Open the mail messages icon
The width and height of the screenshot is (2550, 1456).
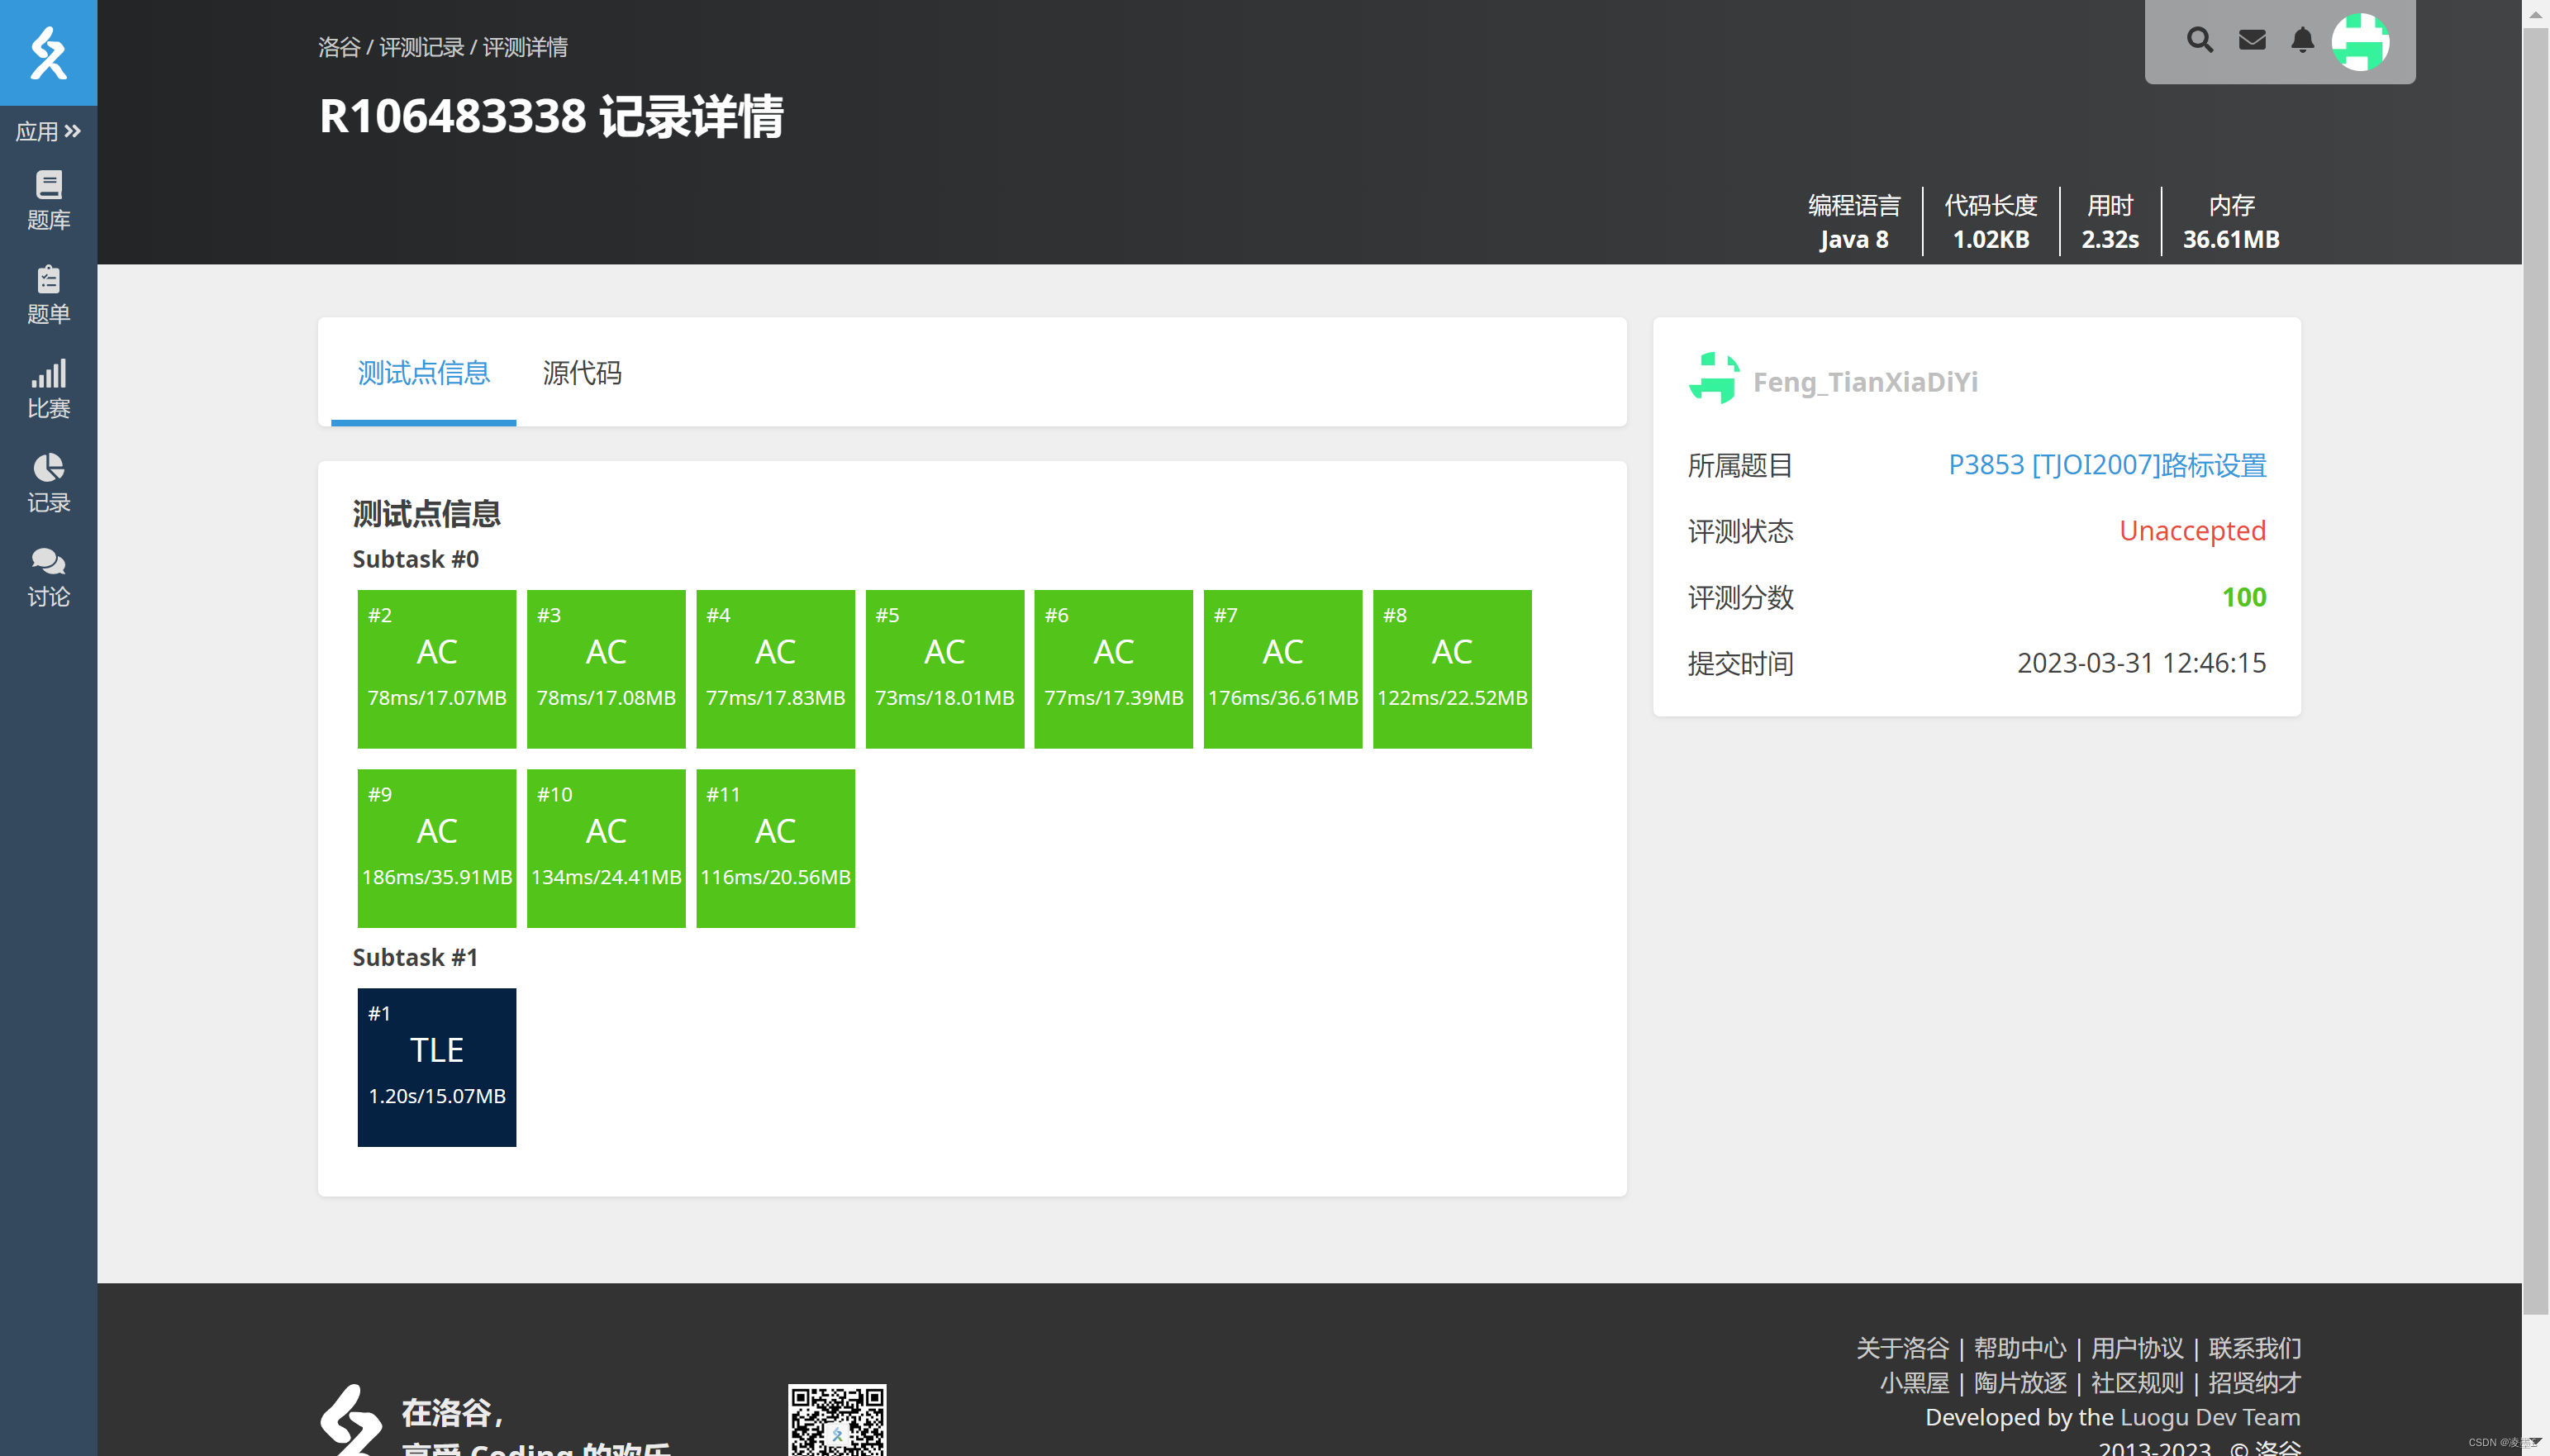[2252, 40]
